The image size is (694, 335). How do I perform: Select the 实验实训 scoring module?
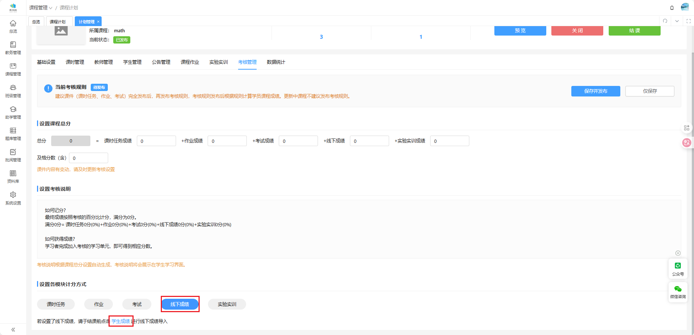pos(227,304)
